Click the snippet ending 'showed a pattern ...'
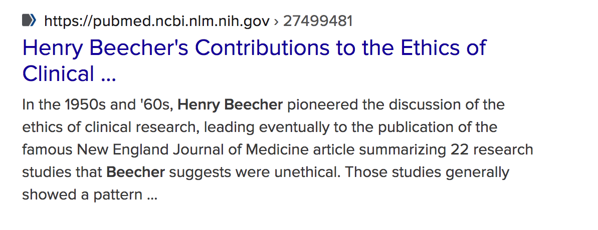The image size is (598, 230). [90, 195]
